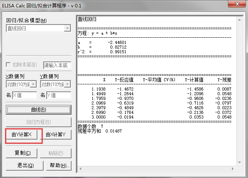The image size is (248, 178).
Task: Click the Y值 name text field
Action: 59,95
